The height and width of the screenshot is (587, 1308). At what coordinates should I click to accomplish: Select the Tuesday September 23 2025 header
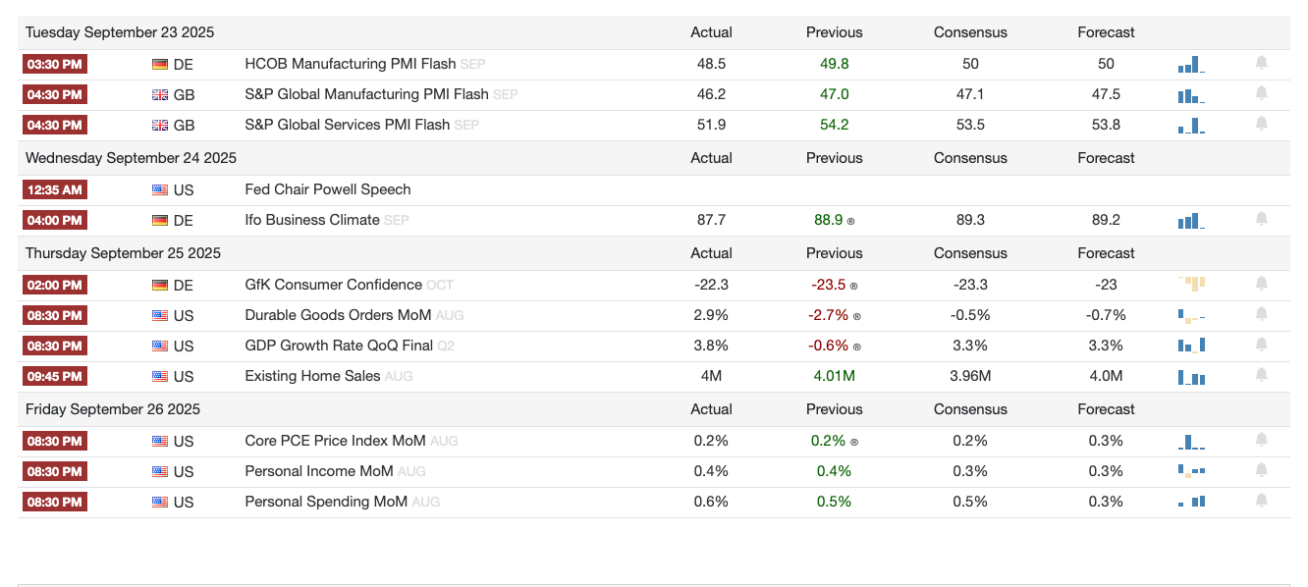(x=120, y=32)
